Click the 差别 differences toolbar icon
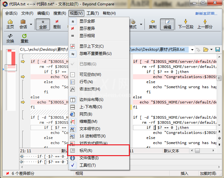 [x=57, y=24]
